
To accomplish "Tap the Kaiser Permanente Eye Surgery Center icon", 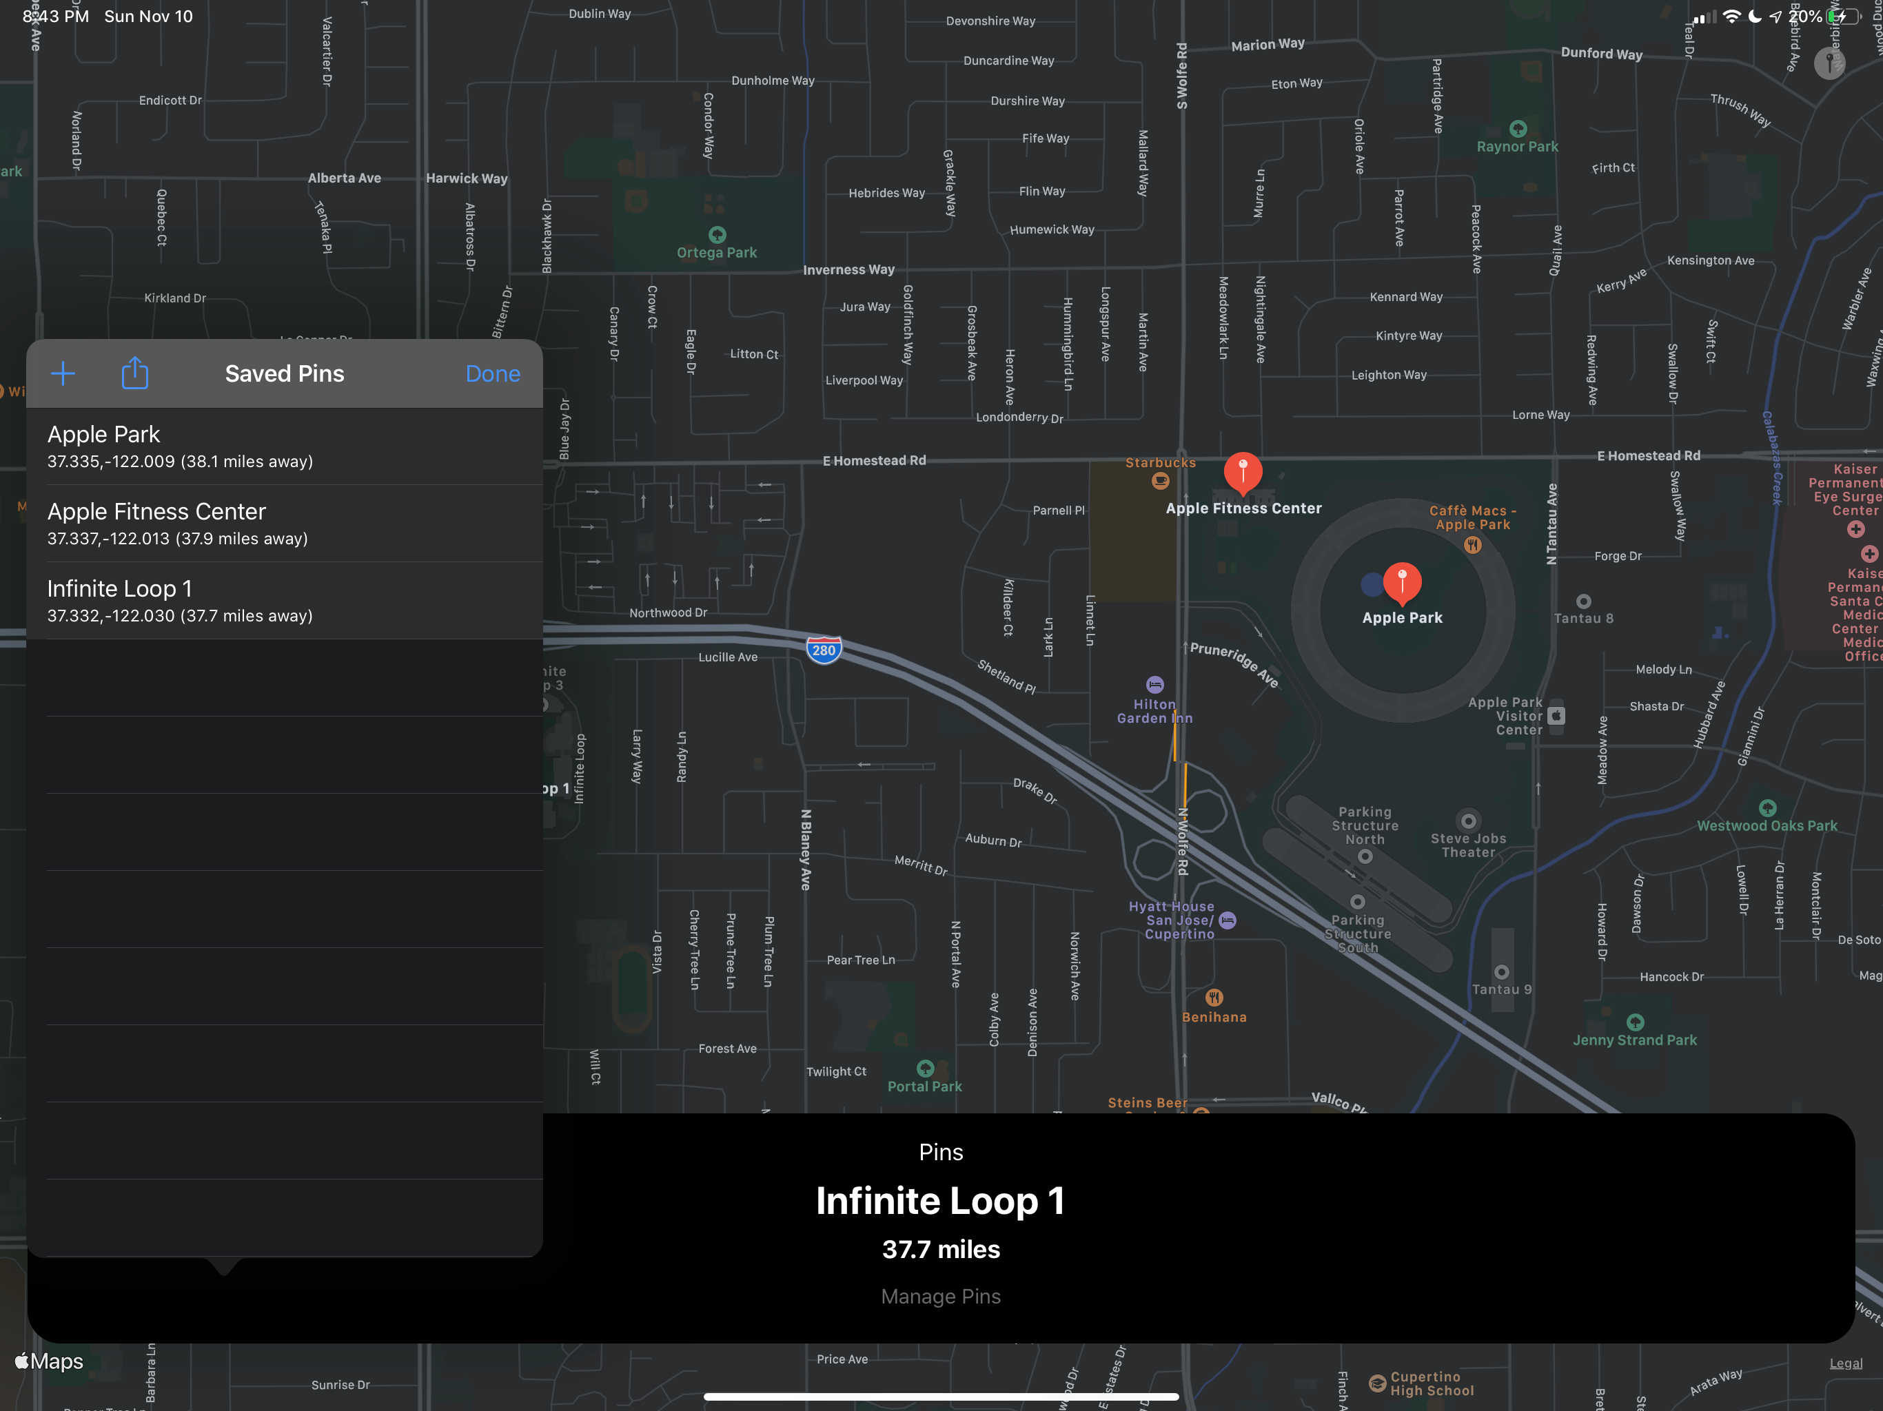I will pos(1855,529).
